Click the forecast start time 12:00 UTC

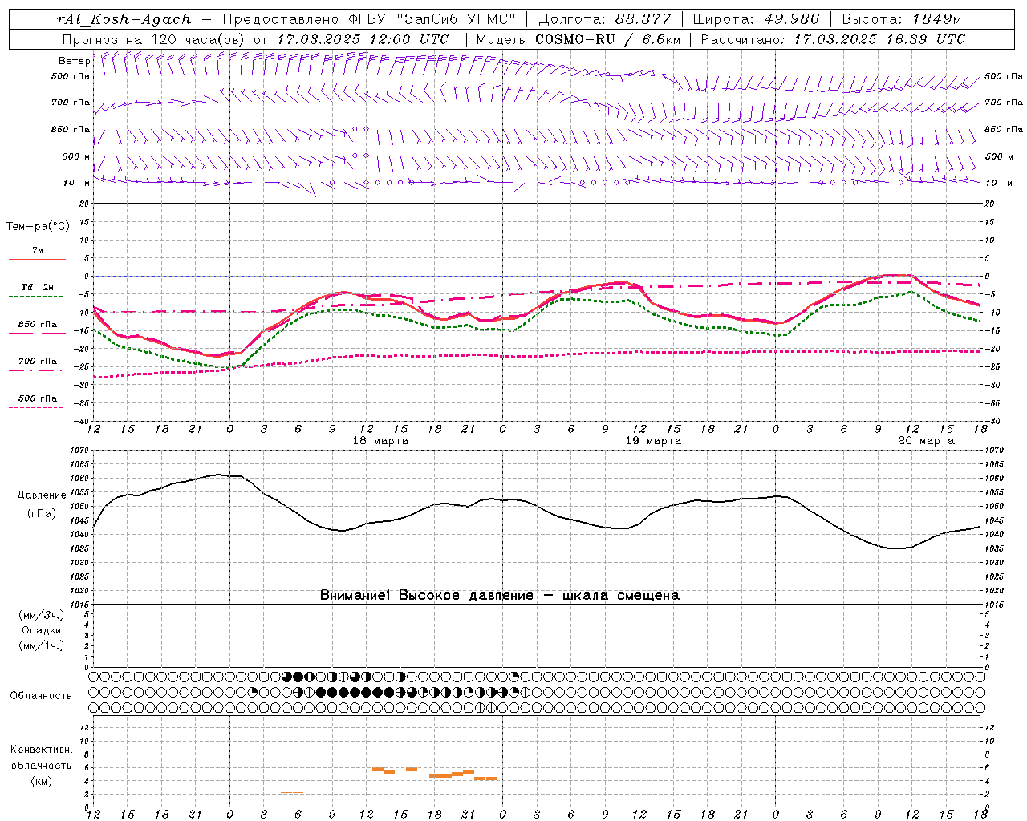(409, 39)
